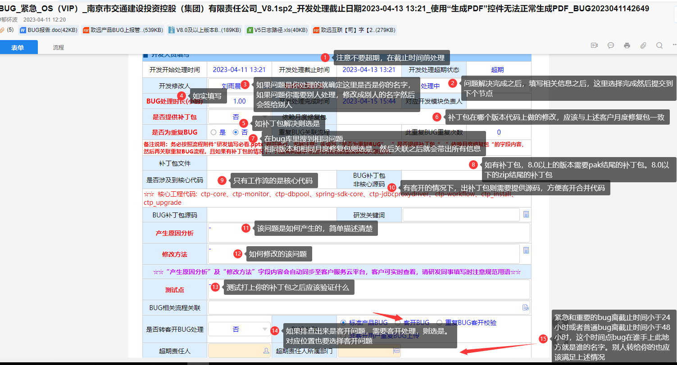Viewport: 677px width, 365px height.
Task: Click the 产生原因分析 text field
Action: (368, 233)
